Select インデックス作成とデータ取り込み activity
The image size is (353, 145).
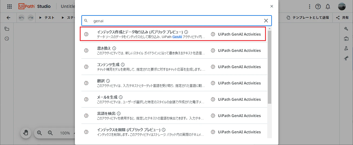coord(174,34)
